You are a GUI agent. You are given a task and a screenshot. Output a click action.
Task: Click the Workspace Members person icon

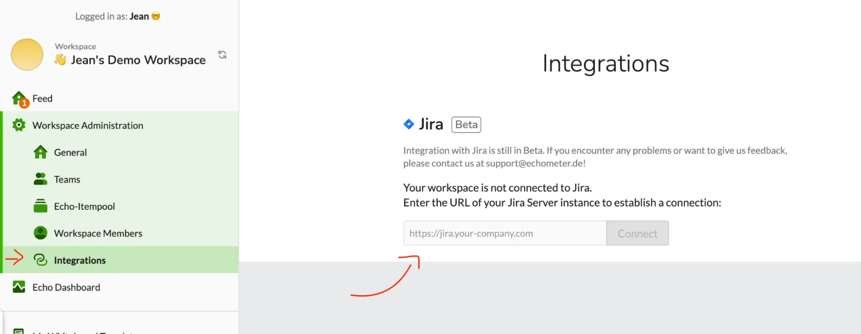(40, 233)
